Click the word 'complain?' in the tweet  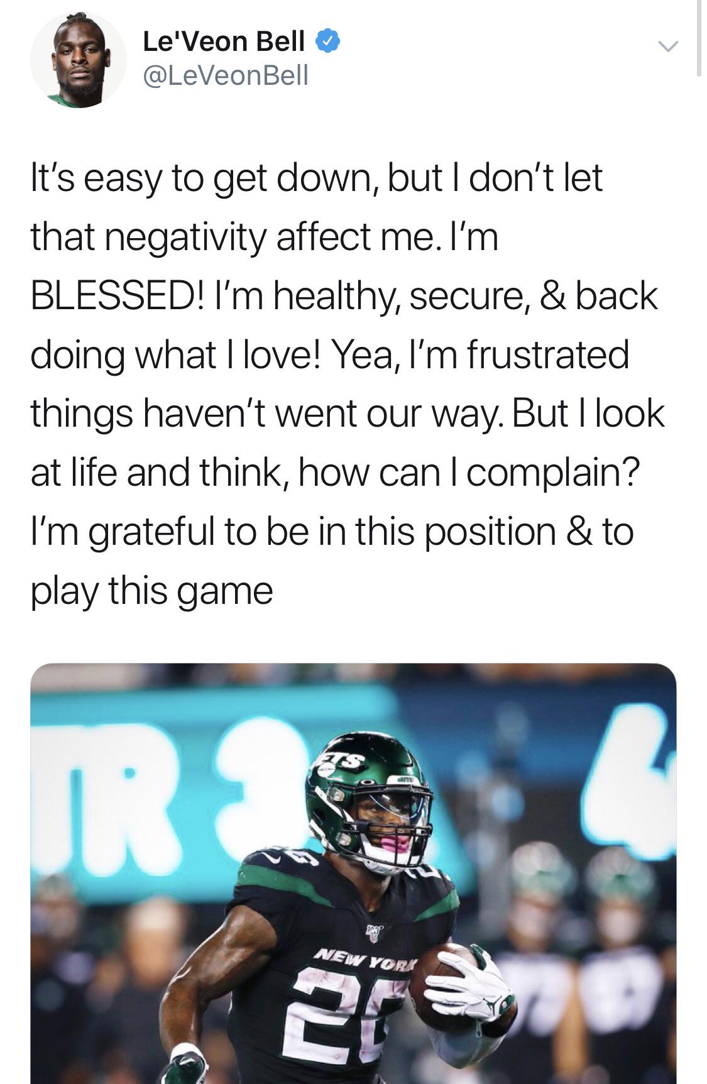tap(553, 473)
